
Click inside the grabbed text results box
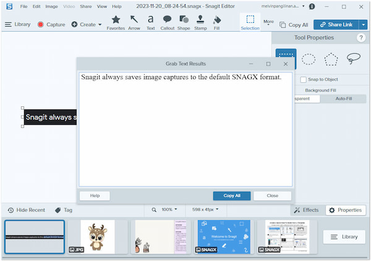(185, 129)
